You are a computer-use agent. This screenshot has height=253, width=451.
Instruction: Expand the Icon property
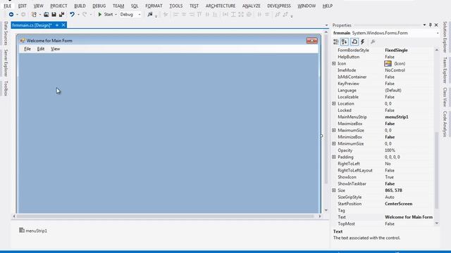[x=334, y=64]
